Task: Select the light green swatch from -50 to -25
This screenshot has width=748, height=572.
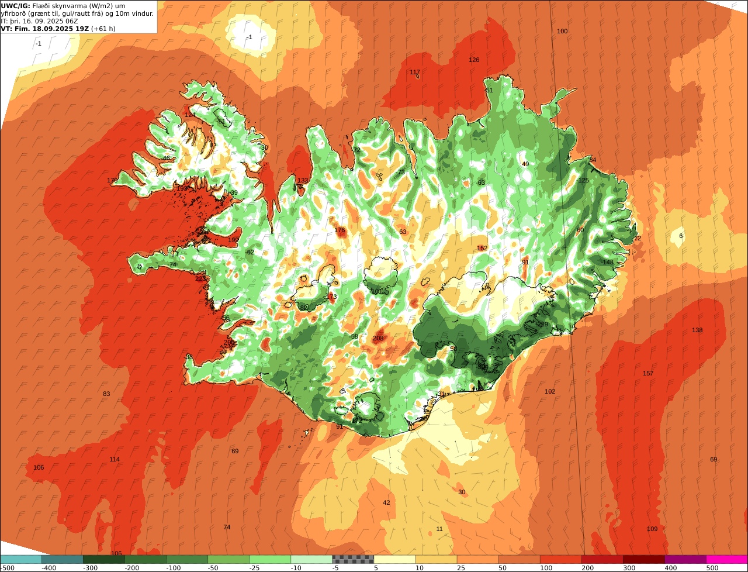Action: pyautogui.click(x=228, y=559)
